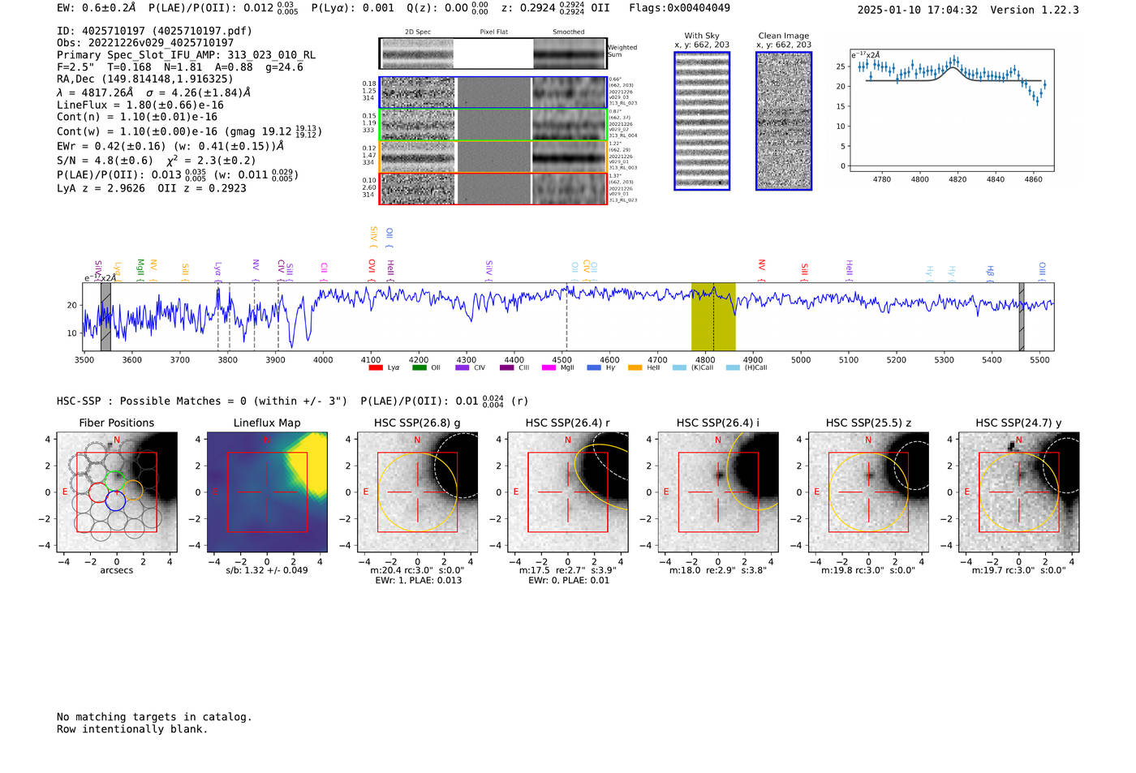Select the MgII magenta legend swatch

pos(549,367)
